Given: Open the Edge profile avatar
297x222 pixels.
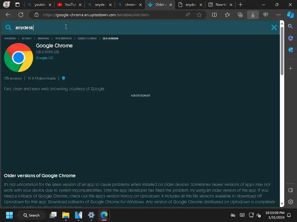Looking at the screenshot, I should (6, 5).
